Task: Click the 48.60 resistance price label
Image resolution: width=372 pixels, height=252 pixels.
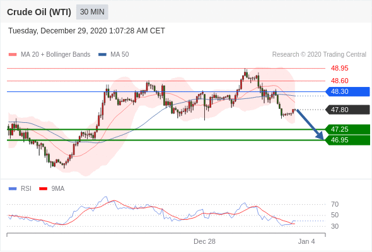Action: (x=339, y=81)
